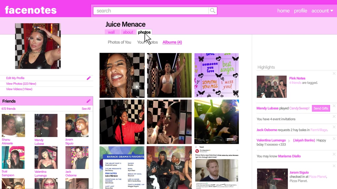The image size is (337, 189).
Task: Dismiss the Pink Notes highlight with its X
Action: click(x=334, y=73)
